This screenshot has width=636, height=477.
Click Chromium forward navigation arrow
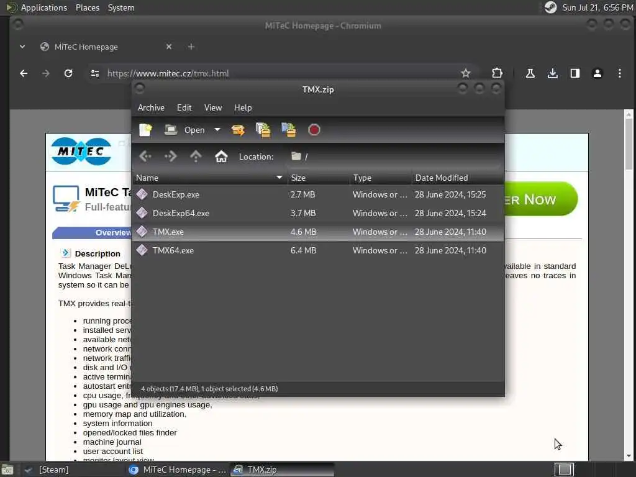tap(45, 73)
